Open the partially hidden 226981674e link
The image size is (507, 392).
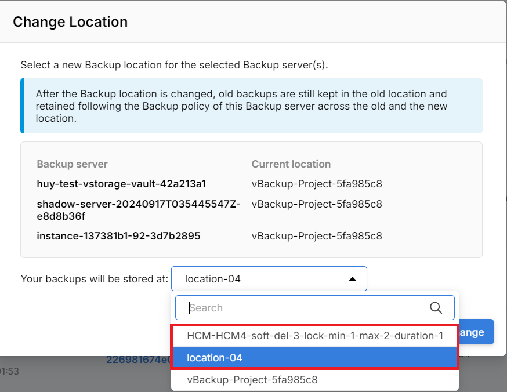pyautogui.click(x=137, y=360)
